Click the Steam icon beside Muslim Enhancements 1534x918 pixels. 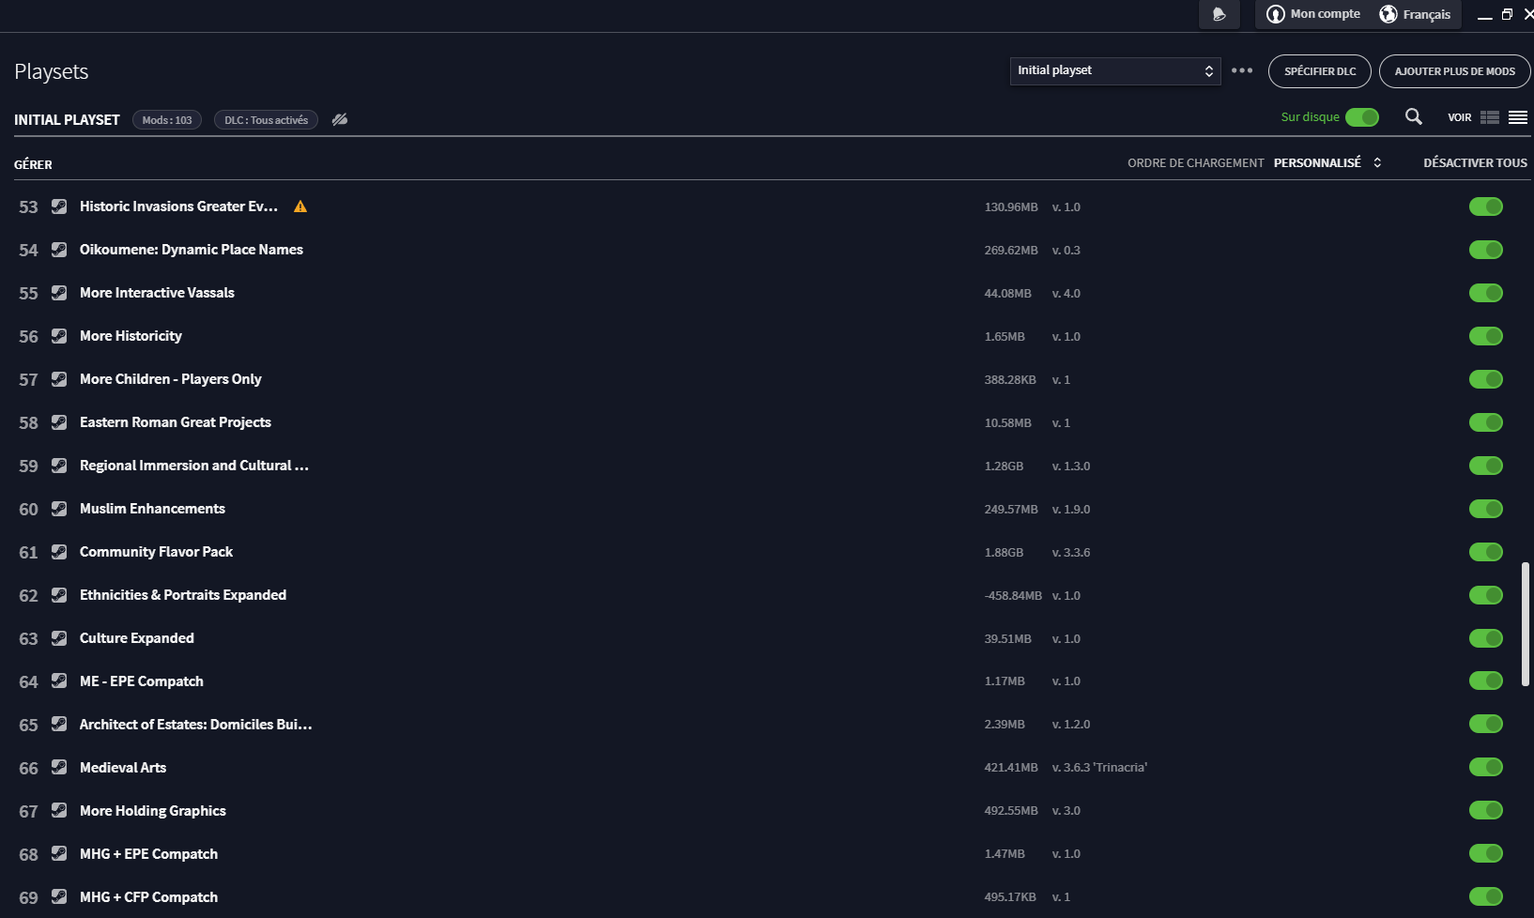coord(59,509)
